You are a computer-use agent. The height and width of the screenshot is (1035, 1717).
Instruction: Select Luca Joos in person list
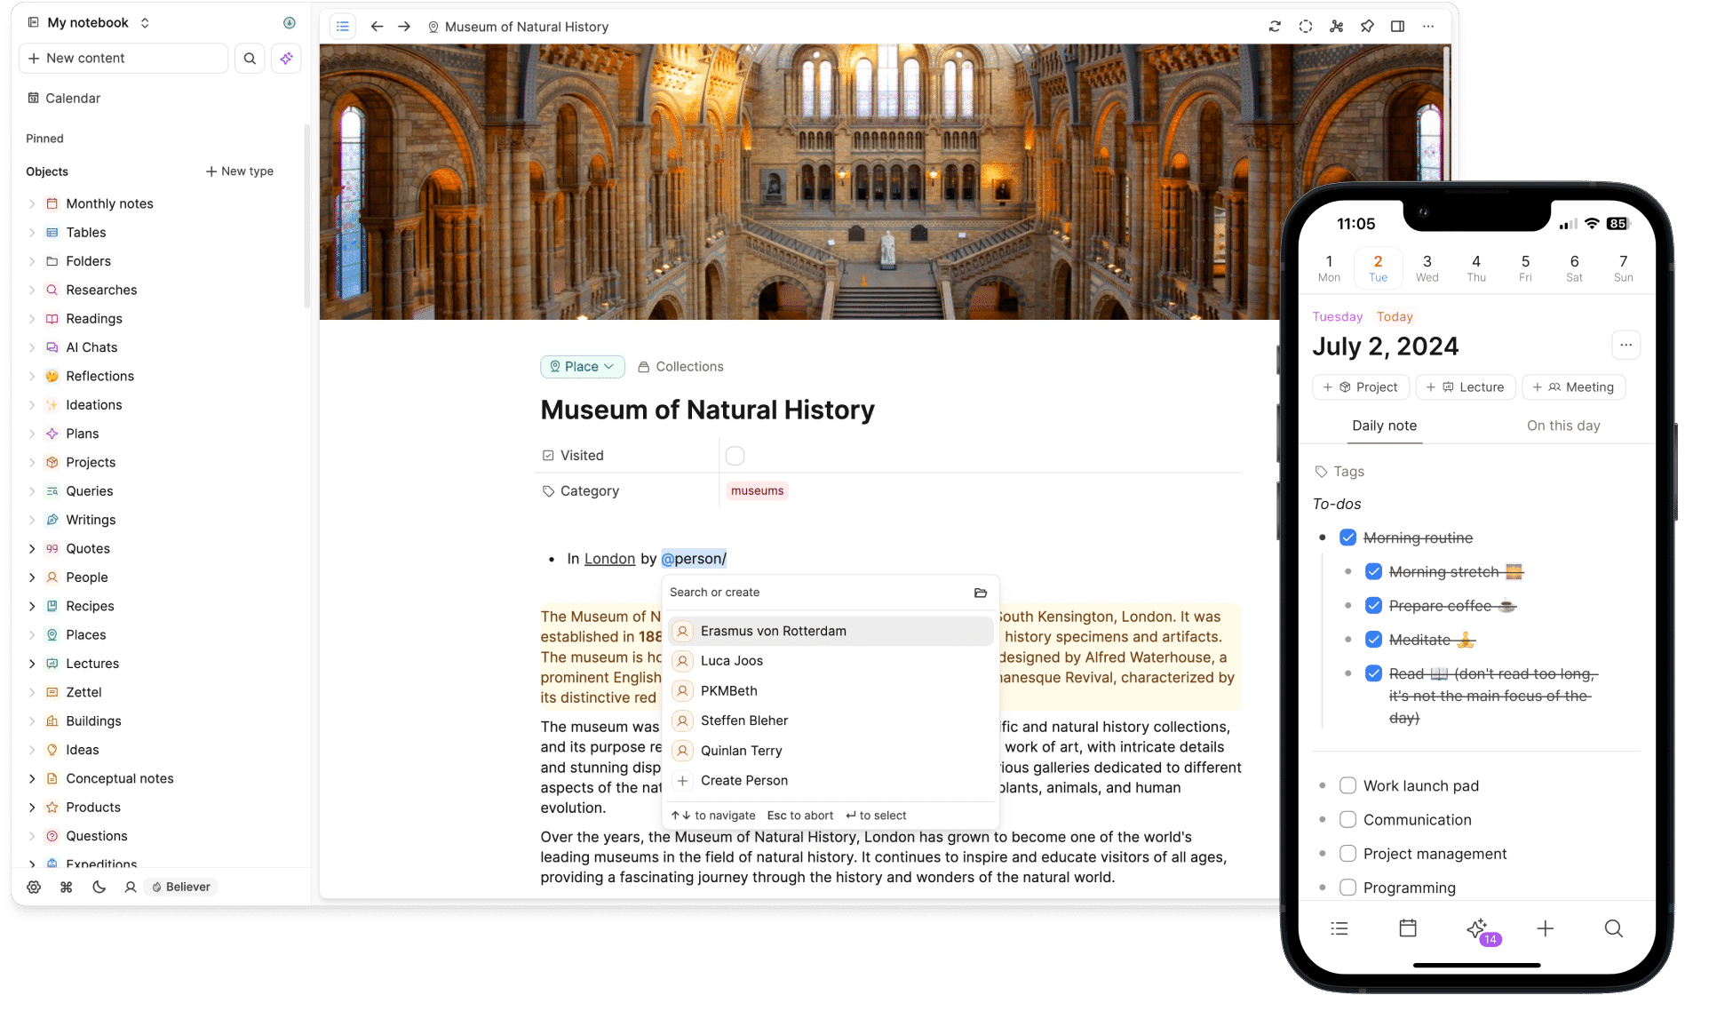[x=831, y=661]
